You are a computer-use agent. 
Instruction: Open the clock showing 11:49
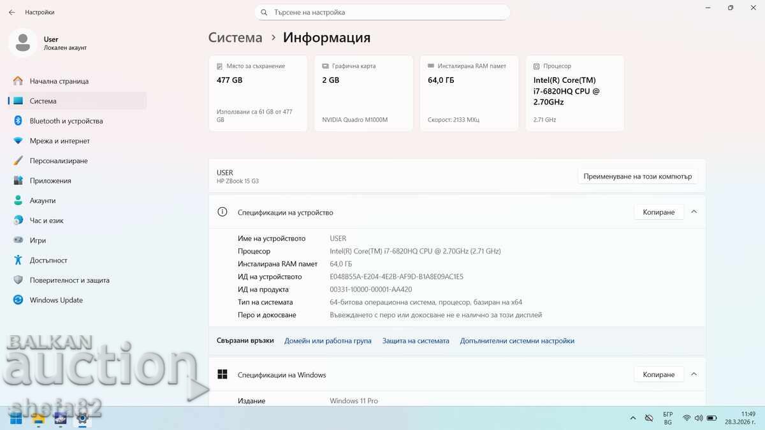739,418
